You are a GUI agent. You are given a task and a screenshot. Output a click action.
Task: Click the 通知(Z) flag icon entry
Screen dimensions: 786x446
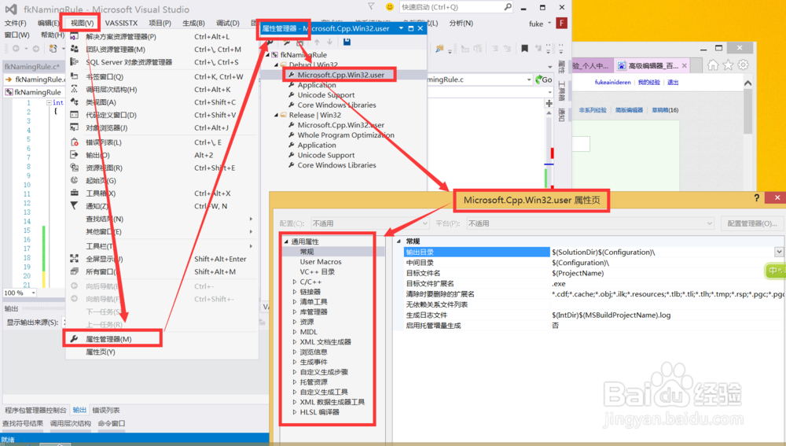click(x=74, y=205)
